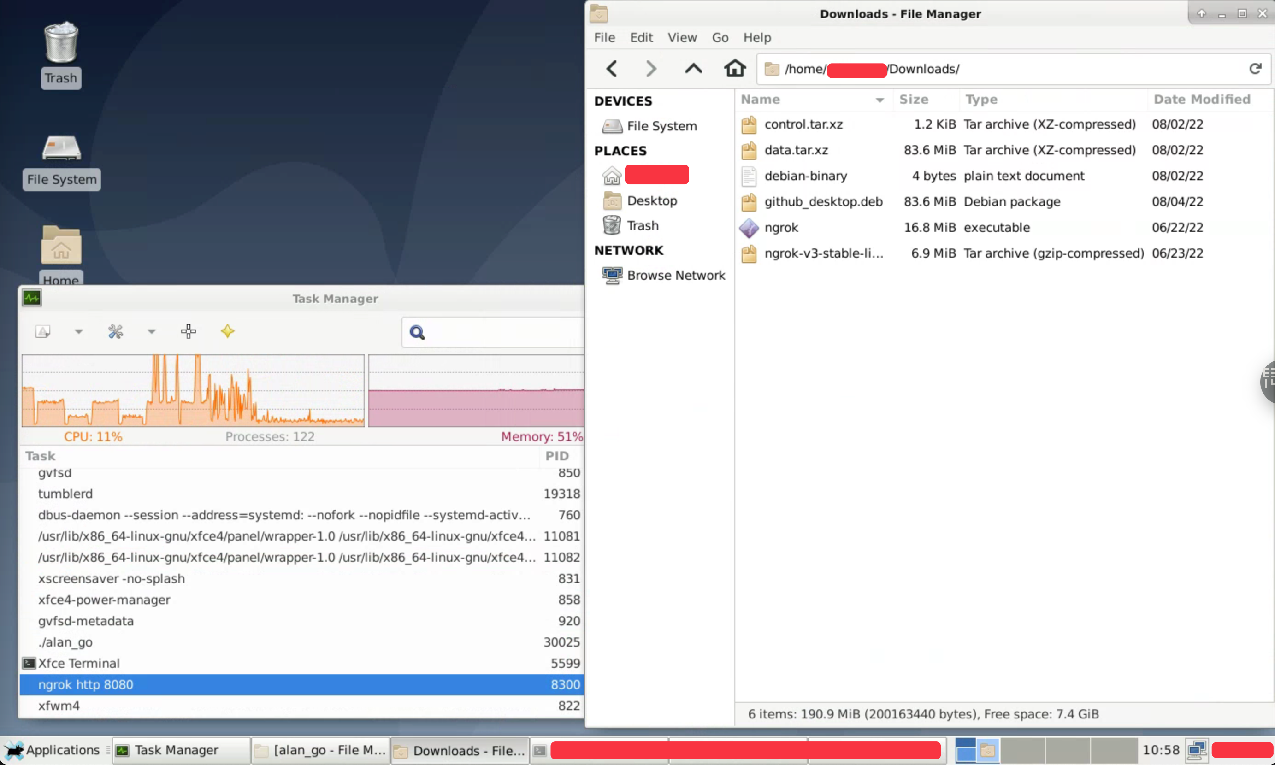The height and width of the screenshot is (765, 1275).
Task: Open the View menu
Action: [x=682, y=38]
